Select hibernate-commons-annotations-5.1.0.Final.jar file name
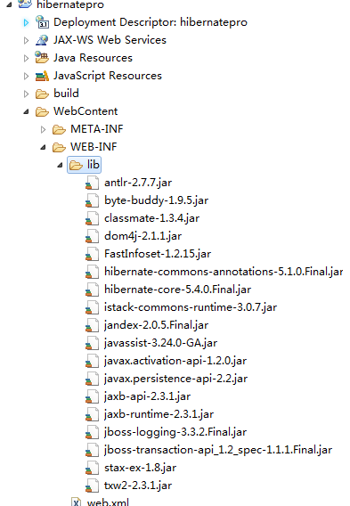The height and width of the screenshot is (506, 350). pos(224,272)
